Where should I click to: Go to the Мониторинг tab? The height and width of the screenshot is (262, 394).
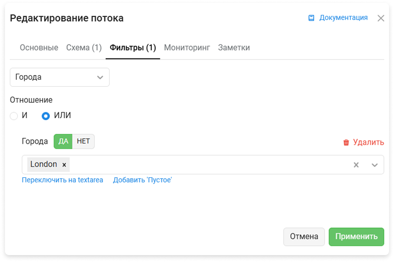pyautogui.click(x=187, y=48)
